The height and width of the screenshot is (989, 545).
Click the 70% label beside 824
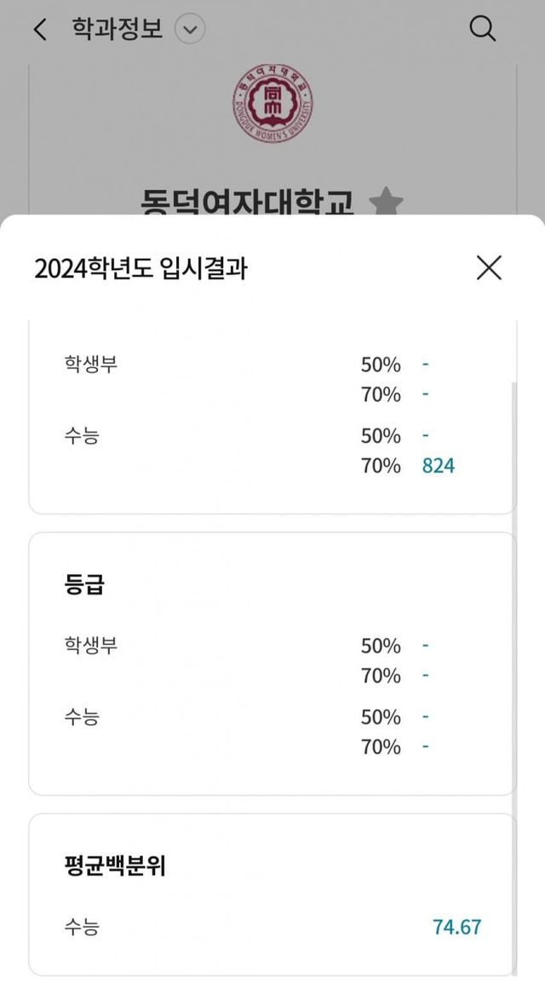(381, 466)
